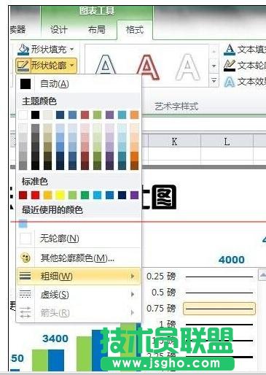
Task: Apply the first outlined WordArt style
Action: pos(106,65)
